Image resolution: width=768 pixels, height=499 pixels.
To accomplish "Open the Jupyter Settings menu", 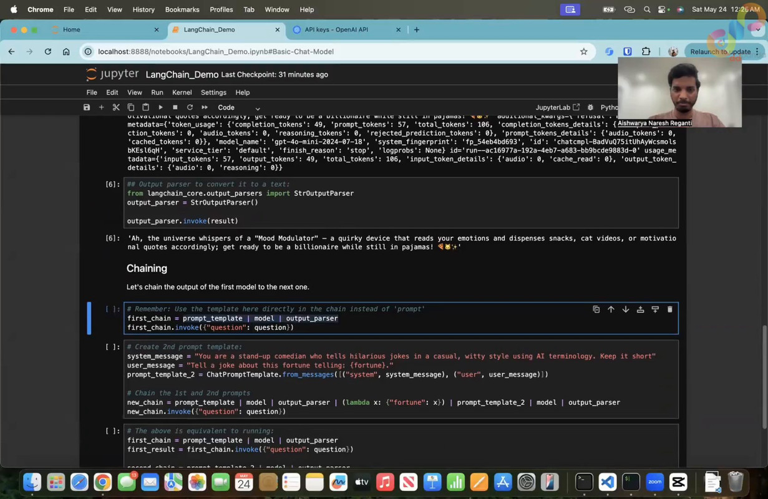I will click(213, 92).
